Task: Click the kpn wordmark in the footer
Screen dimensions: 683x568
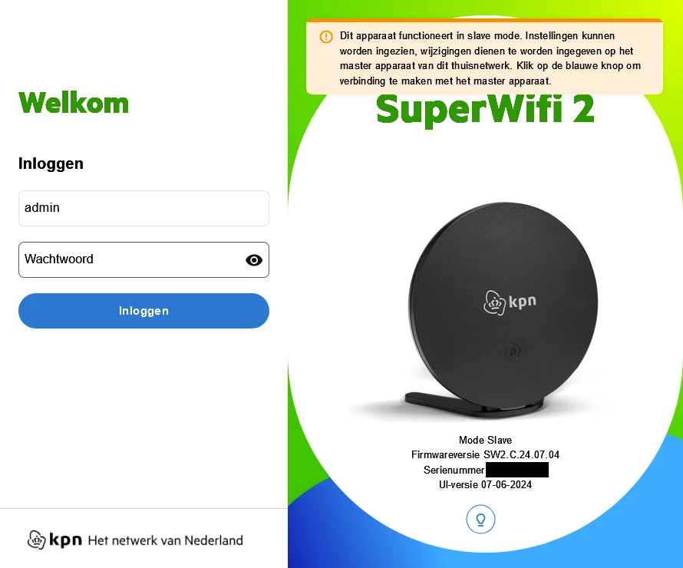Action: 65,540
